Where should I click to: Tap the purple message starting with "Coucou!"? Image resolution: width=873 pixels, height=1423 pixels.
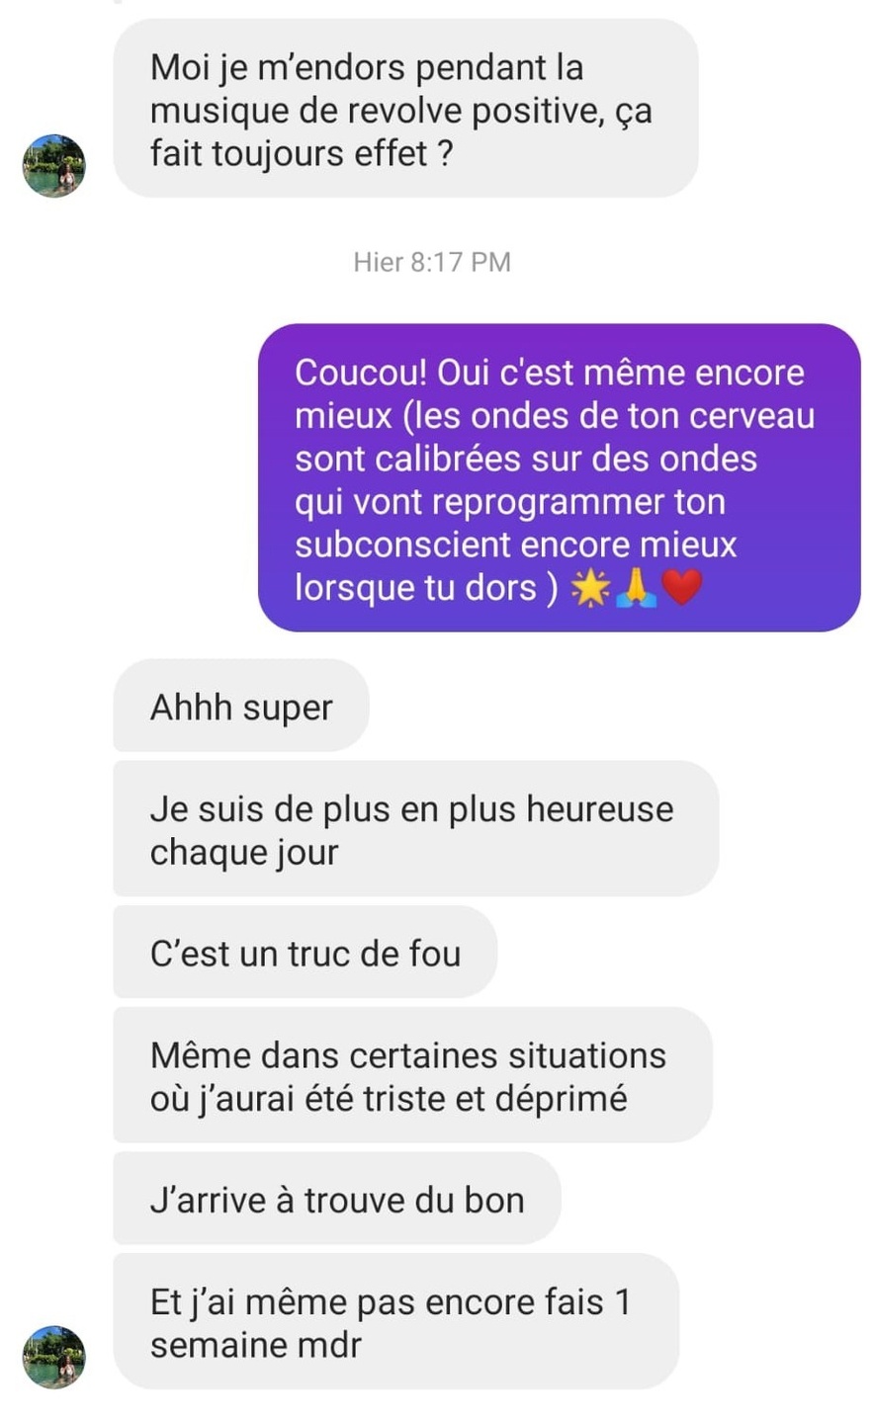click(x=560, y=478)
